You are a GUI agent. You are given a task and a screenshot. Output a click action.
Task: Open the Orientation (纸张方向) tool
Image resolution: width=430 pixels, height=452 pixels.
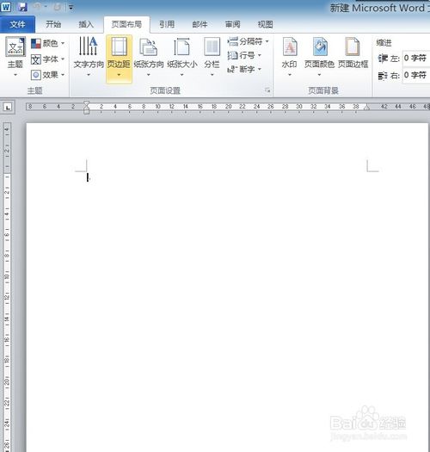click(149, 57)
